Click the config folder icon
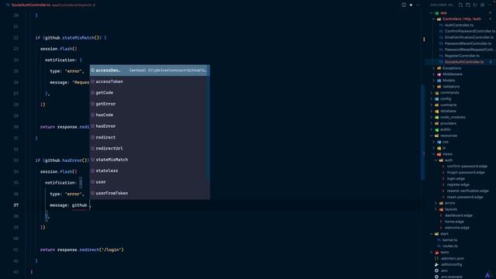496x279 pixels. [437, 99]
